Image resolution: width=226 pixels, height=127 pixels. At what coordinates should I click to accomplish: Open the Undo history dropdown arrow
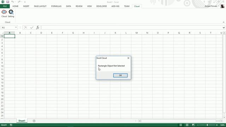(15, 2)
